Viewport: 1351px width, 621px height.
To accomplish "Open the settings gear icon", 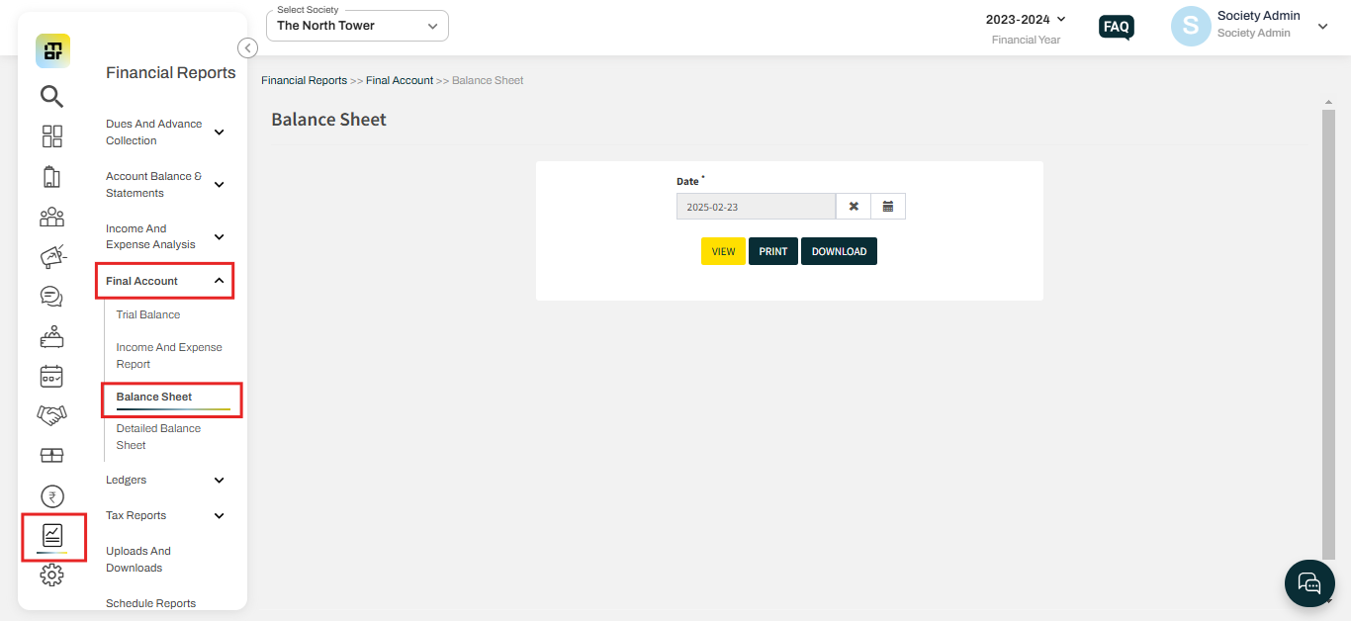I will coord(51,575).
